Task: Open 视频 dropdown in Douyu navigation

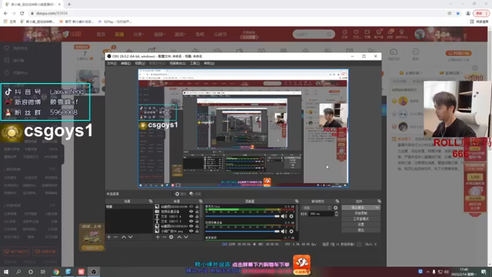Action: (x=159, y=34)
